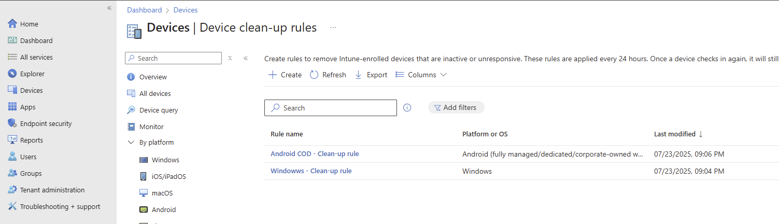Image resolution: width=779 pixels, height=224 pixels.
Task: Open Android COD - Clean-up rule
Action: (x=315, y=154)
